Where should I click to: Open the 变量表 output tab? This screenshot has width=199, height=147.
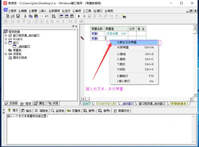pos(74,111)
